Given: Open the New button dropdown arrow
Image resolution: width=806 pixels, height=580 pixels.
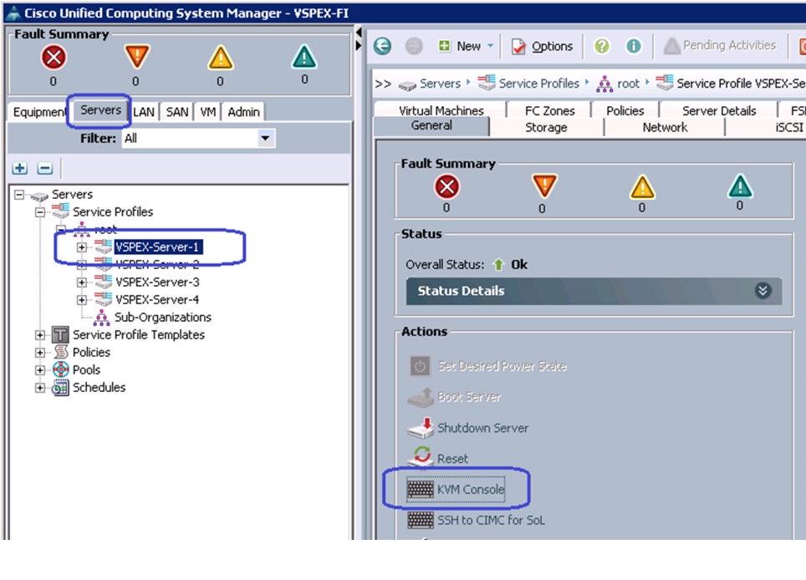Looking at the screenshot, I should pyautogui.click(x=490, y=46).
